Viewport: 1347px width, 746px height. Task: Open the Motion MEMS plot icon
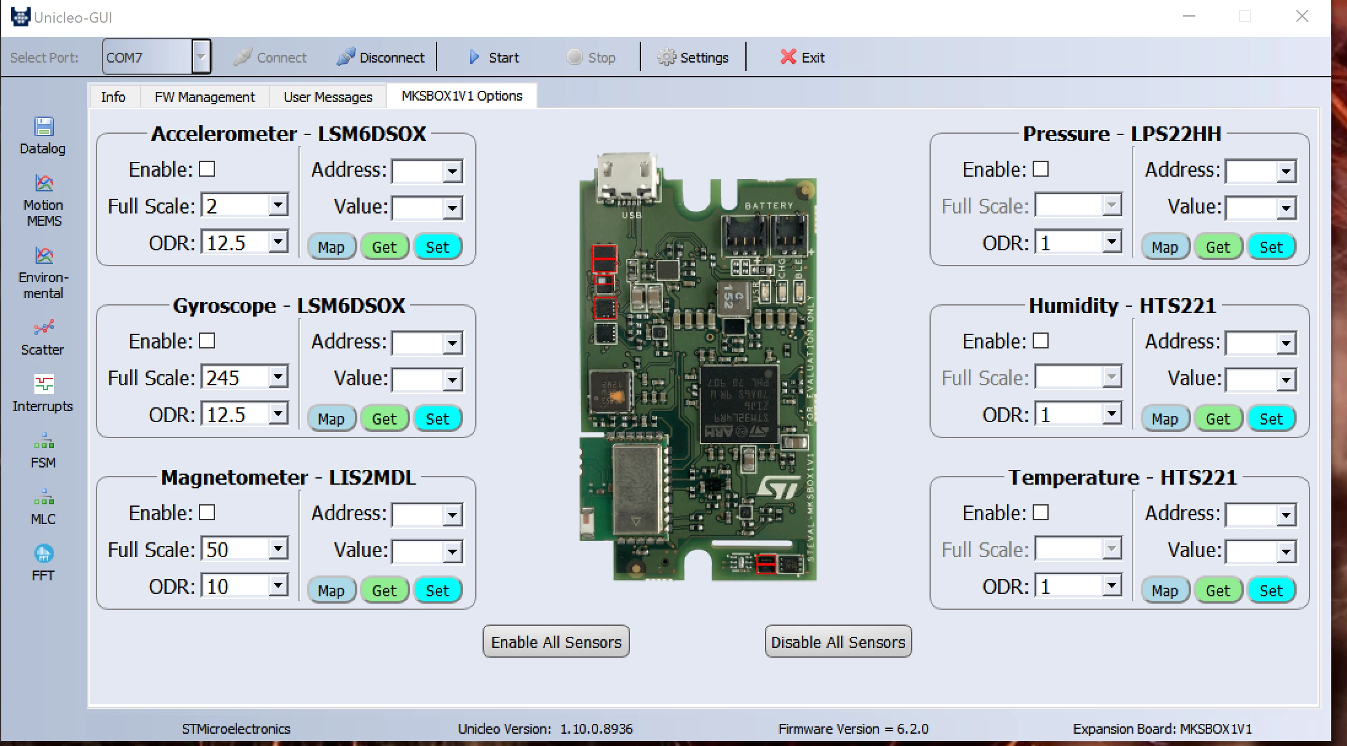pyautogui.click(x=44, y=183)
